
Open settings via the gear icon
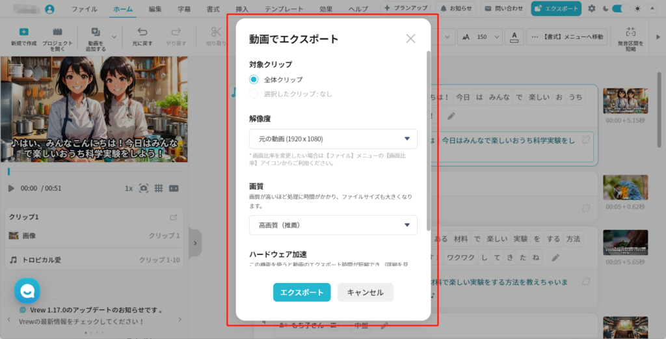pos(592,8)
